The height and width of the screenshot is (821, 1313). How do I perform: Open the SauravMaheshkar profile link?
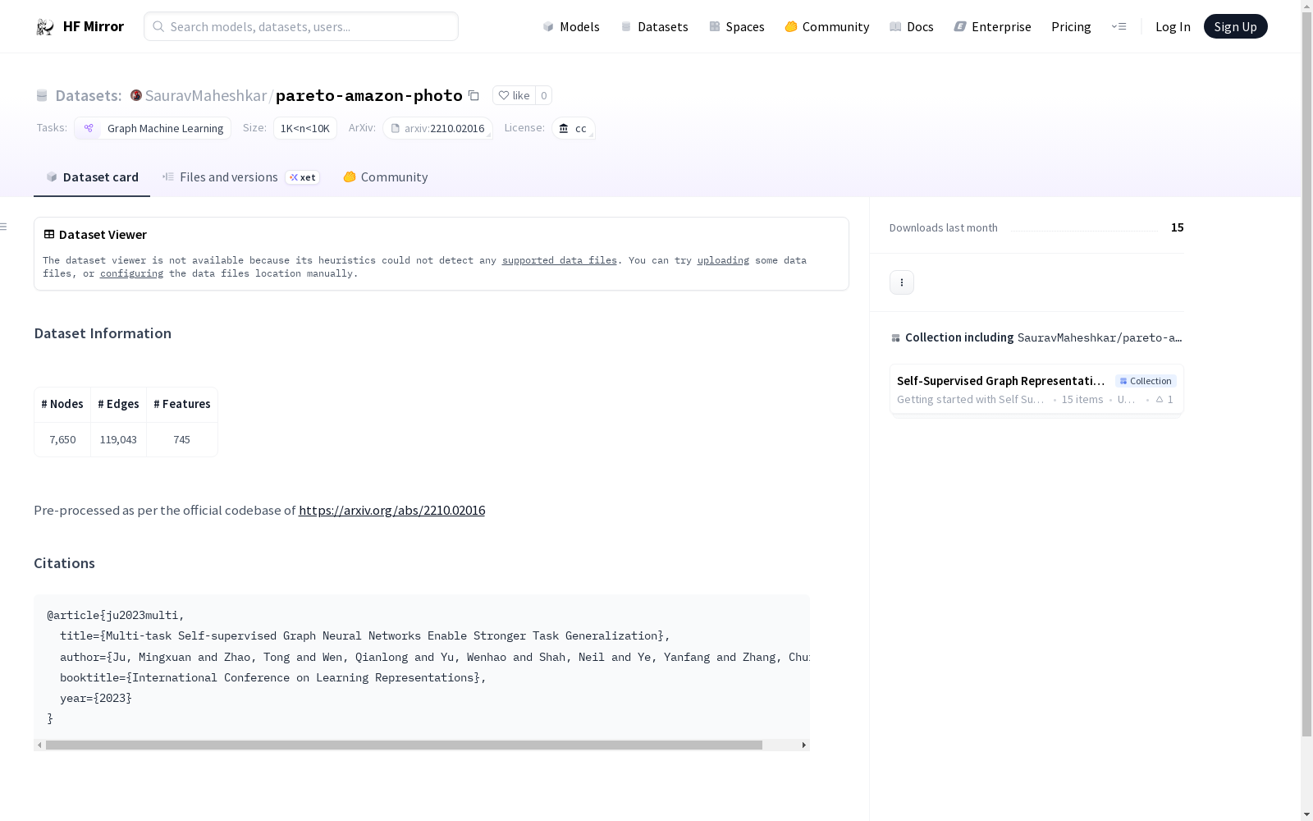tap(205, 95)
